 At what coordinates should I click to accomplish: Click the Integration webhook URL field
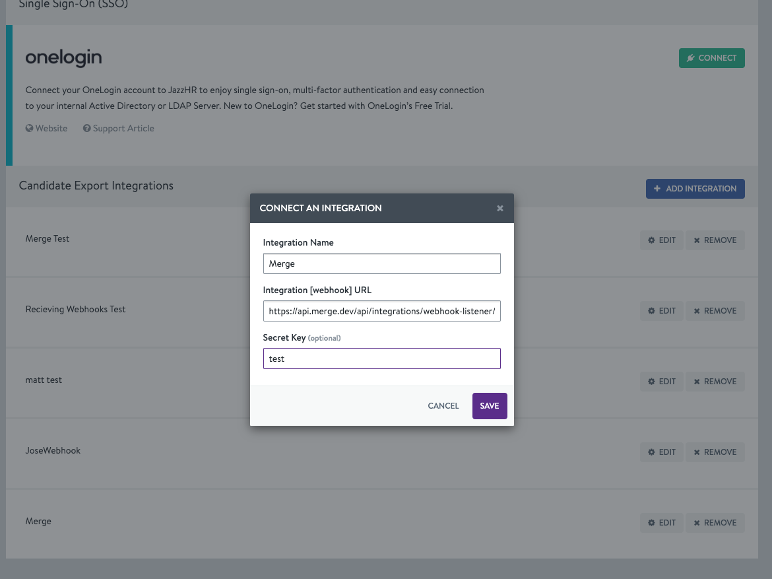pos(381,311)
